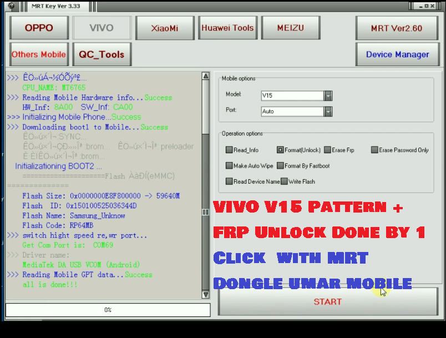Close the MRT Key window

click(x=432, y=6)
